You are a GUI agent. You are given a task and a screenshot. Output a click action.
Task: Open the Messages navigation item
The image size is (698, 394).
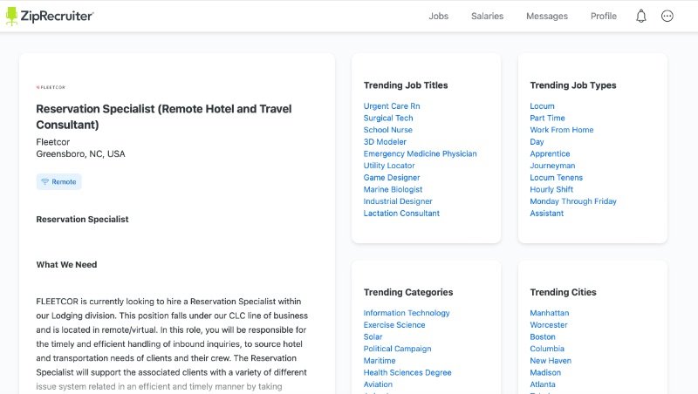tap(547, 16)
